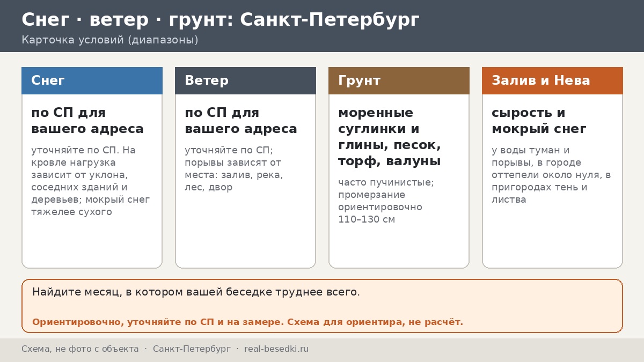Click the title 'Снег · ветер · грунт: Санкт-Петербург'

pos(221,20)
